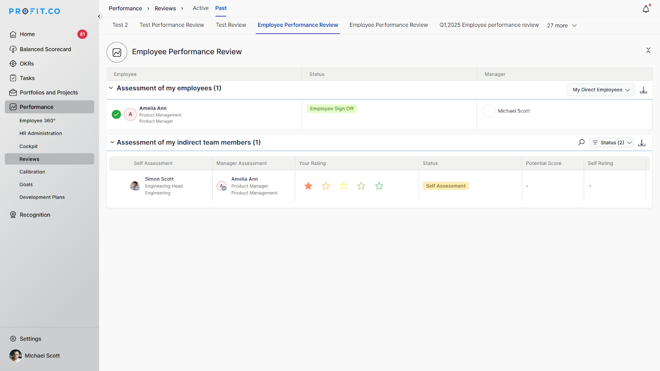Screen dimensions: 660x371
Task: Go to Recognition in sidebar
Action: (35, 215)
